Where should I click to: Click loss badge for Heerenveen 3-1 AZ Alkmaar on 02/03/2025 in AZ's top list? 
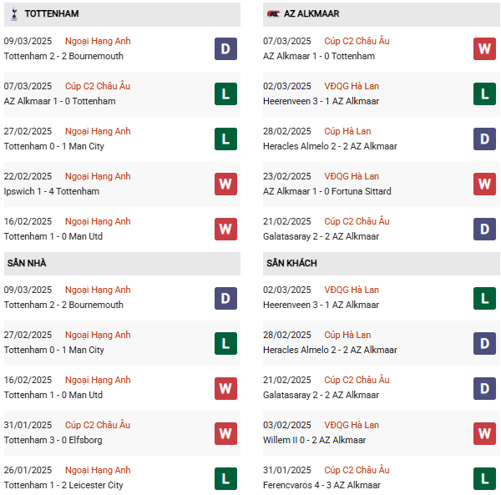(x=484, y=93)
